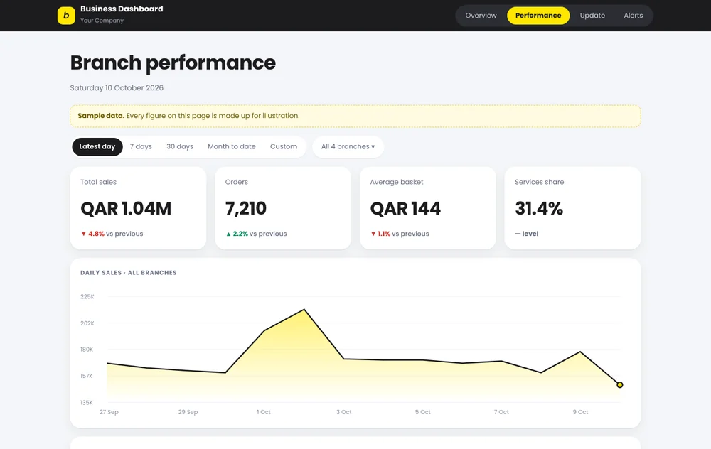
Task: Open the Overview tab
Action: pos(481,16)
